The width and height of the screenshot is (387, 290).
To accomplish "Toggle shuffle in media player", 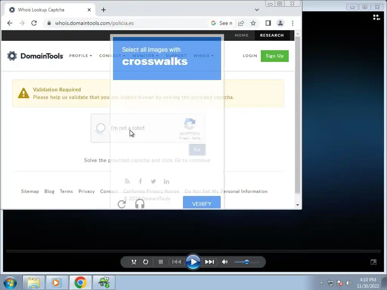I will 134,262.
